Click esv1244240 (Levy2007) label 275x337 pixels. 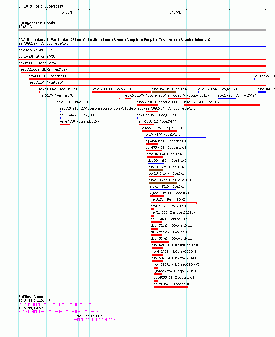79,115
